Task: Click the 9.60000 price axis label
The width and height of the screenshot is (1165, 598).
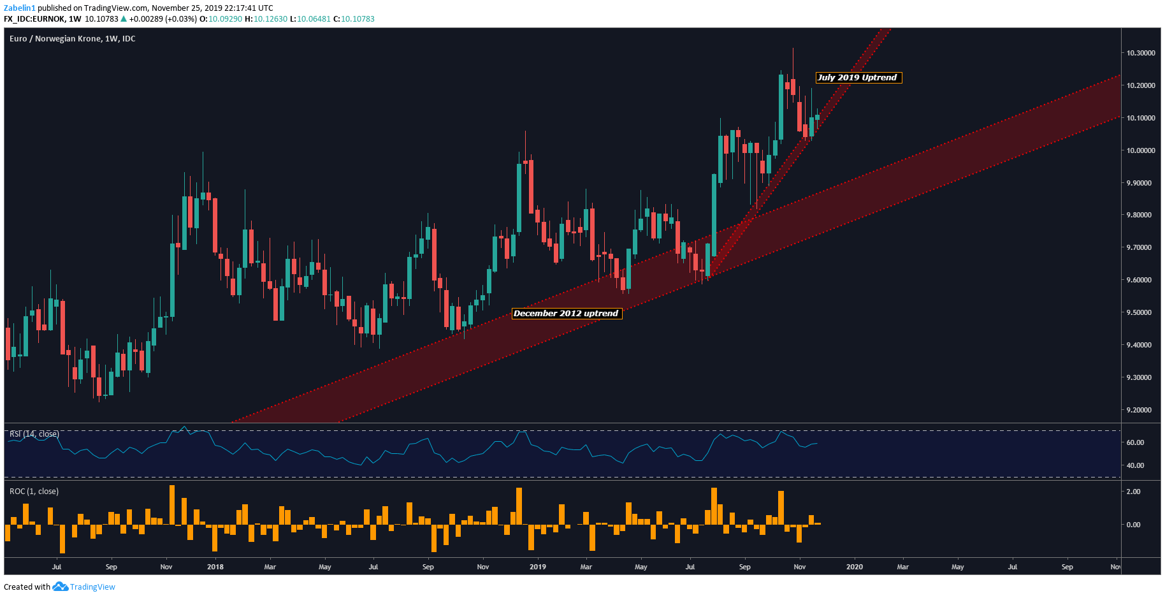Action: pyautogui.click(x=1139, y=280)
